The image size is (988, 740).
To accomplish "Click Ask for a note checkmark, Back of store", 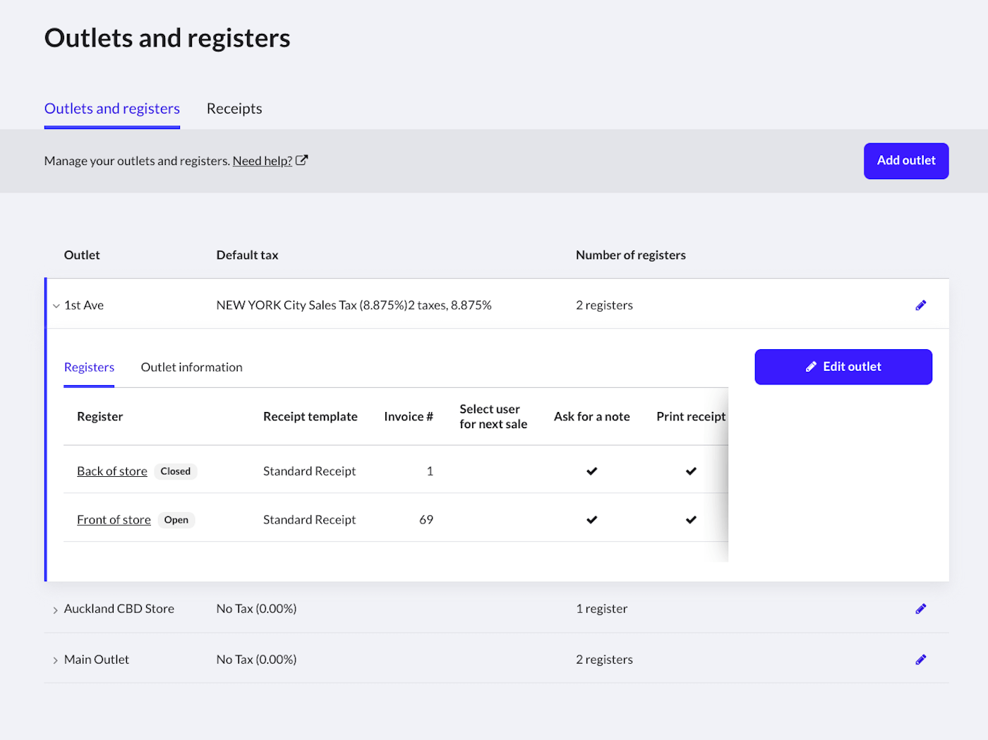I will [x=591, y=471].
